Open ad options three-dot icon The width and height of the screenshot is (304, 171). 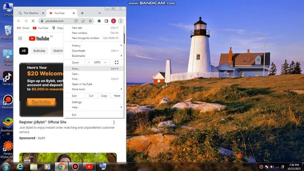(x=114, y=123)
